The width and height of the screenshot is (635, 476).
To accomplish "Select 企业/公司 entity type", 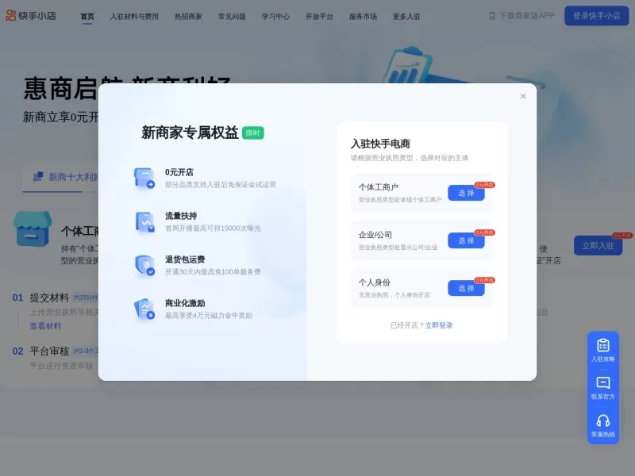I will pos(467,241).
